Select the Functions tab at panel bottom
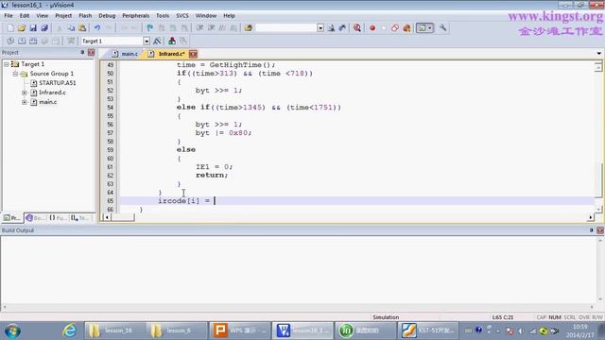The image size is (605, 340). click(x=58, y=218)
